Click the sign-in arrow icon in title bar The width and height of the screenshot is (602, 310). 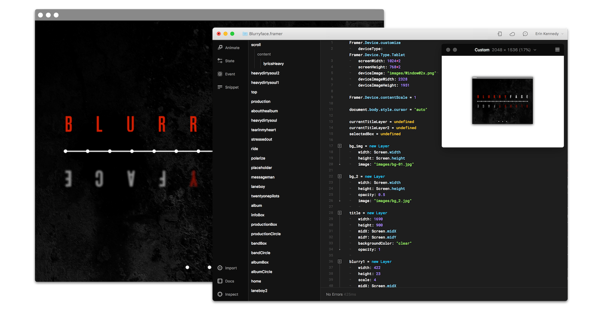tap(500, 34)
